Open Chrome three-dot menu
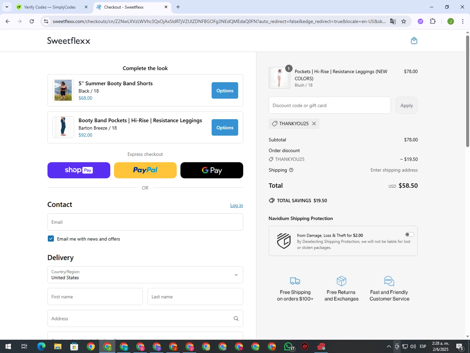470x353 pixels. coord(463,21)
